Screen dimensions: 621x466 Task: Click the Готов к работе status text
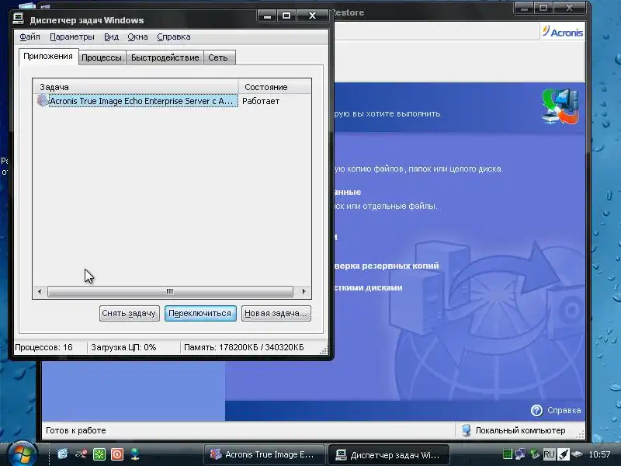(76, 431)
